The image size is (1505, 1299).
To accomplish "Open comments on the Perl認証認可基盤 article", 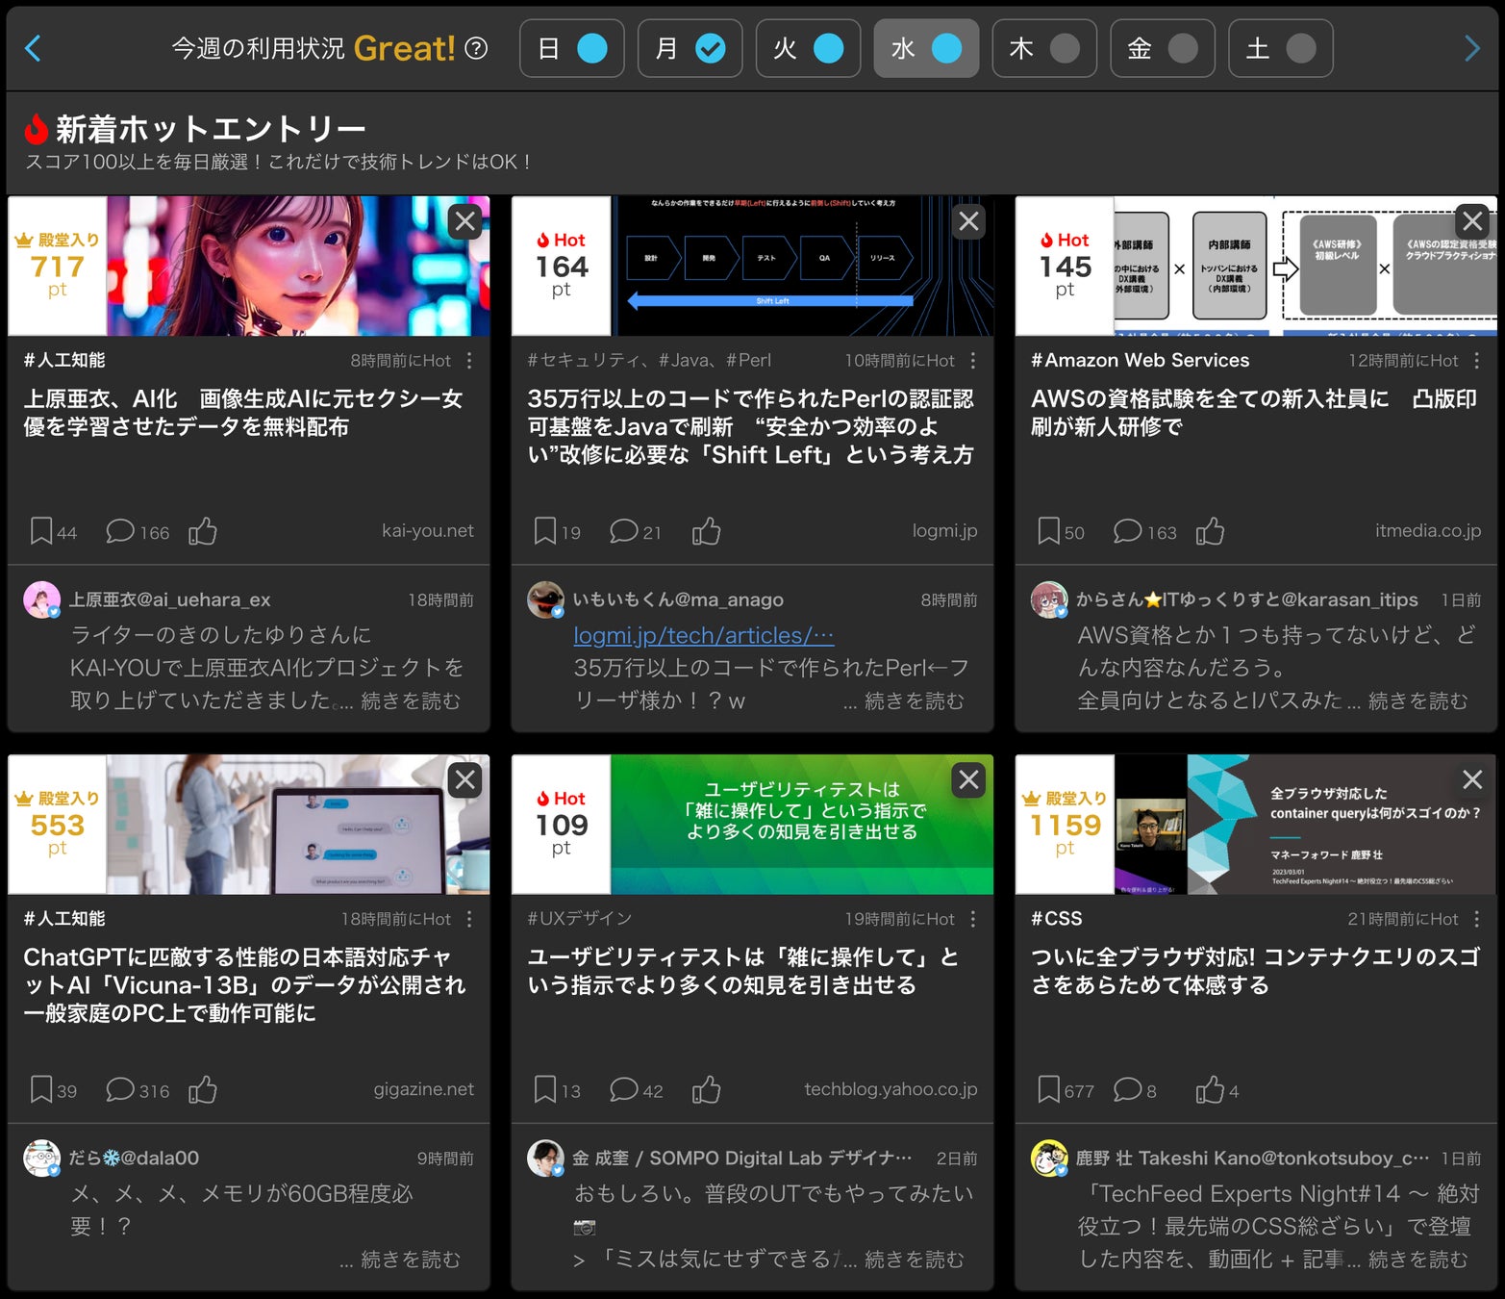I will coord(624,531).
